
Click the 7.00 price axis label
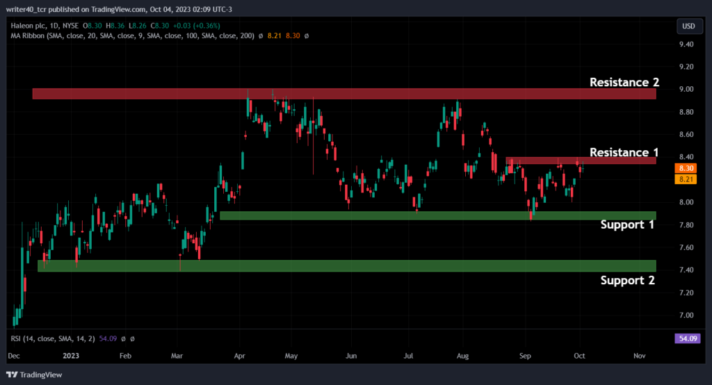tap(686, 315)
